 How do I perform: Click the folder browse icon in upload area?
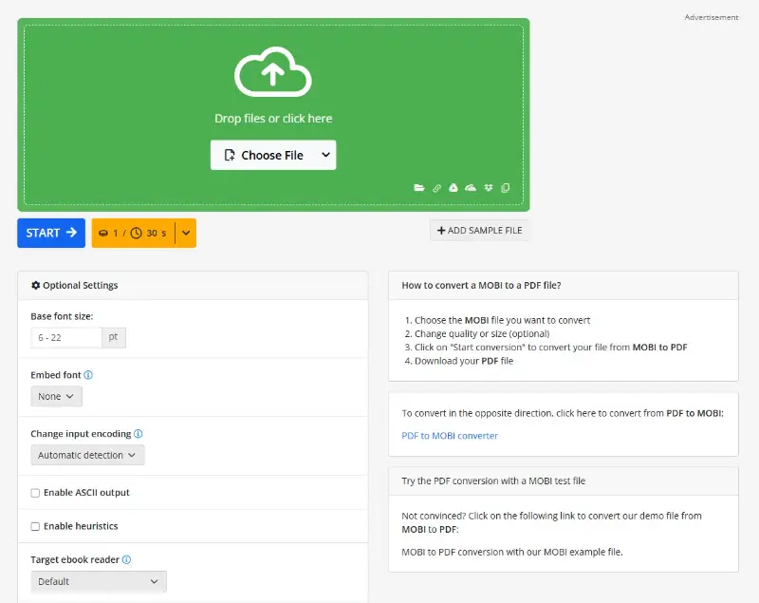coord(419,188)
